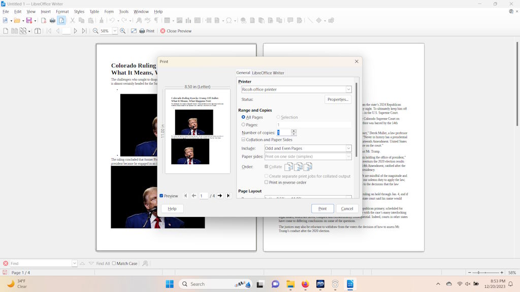The image size is (520, 292).
Task: Click the Export as PDF toolbar icon
Action: pos(44,20)
